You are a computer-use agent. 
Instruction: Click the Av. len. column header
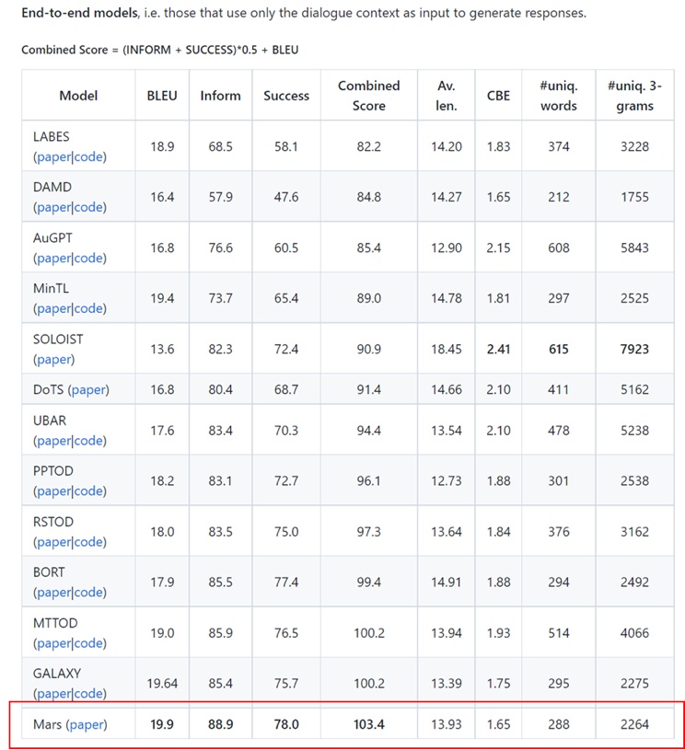pos(447,96)
